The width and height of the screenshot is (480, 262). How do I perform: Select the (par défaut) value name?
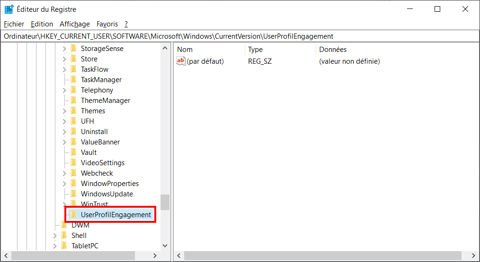[x=205, y=61]
